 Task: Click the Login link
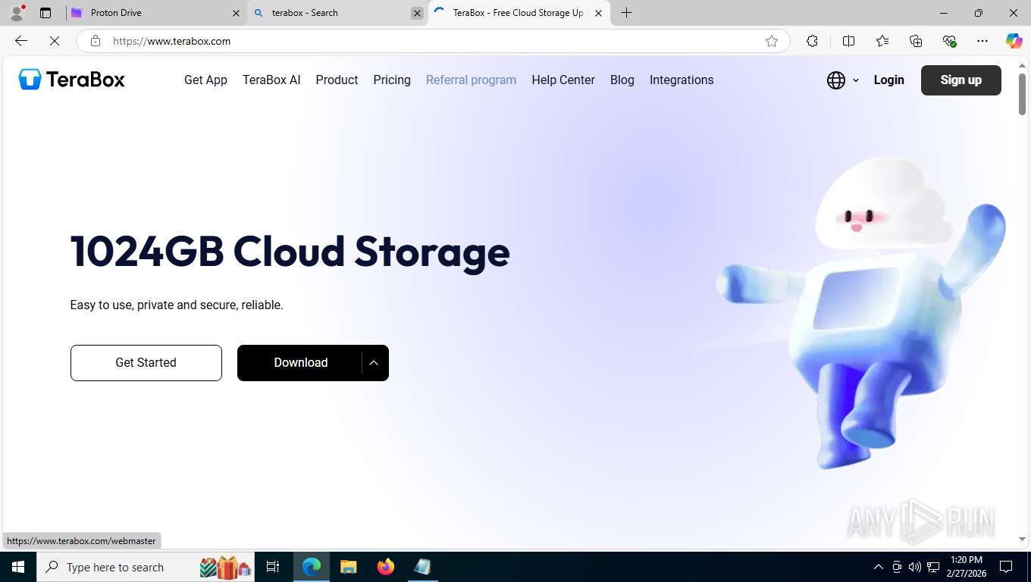pyautogui.click(x=888, y=80)
